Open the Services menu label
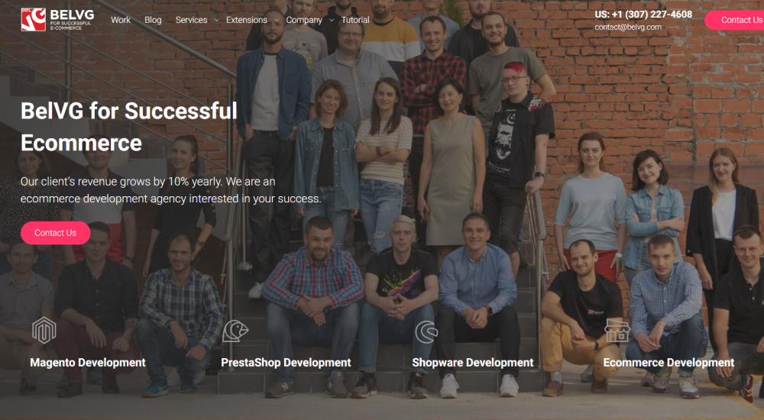764x420 pixels. tap(191, 20)
